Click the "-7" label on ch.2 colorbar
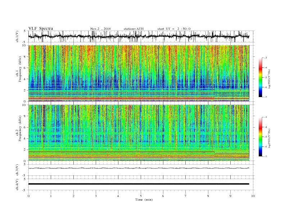This screenshot has width=285, height=220. coord(265,156)
